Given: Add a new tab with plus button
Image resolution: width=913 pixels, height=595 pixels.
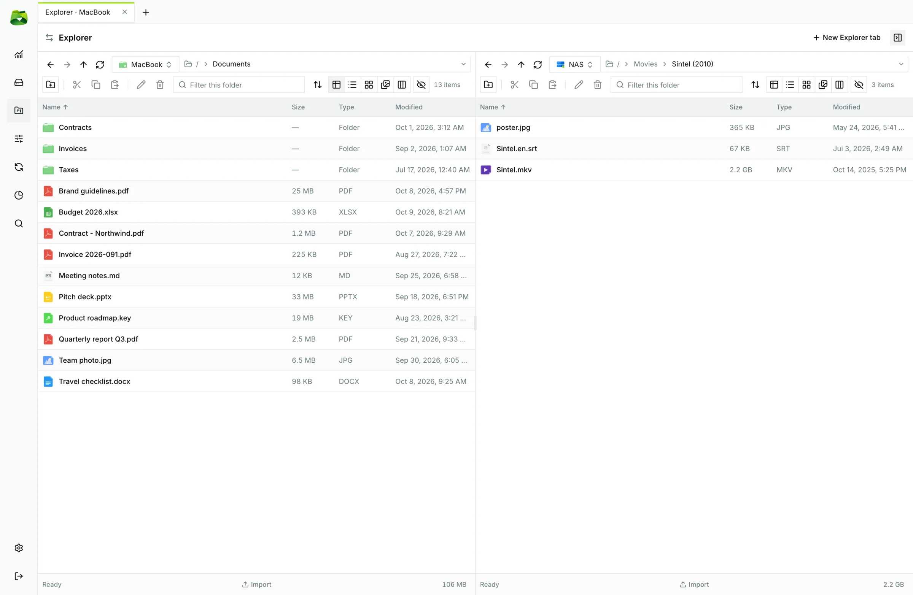Looking at the screenshot, I should click(146, 12).
